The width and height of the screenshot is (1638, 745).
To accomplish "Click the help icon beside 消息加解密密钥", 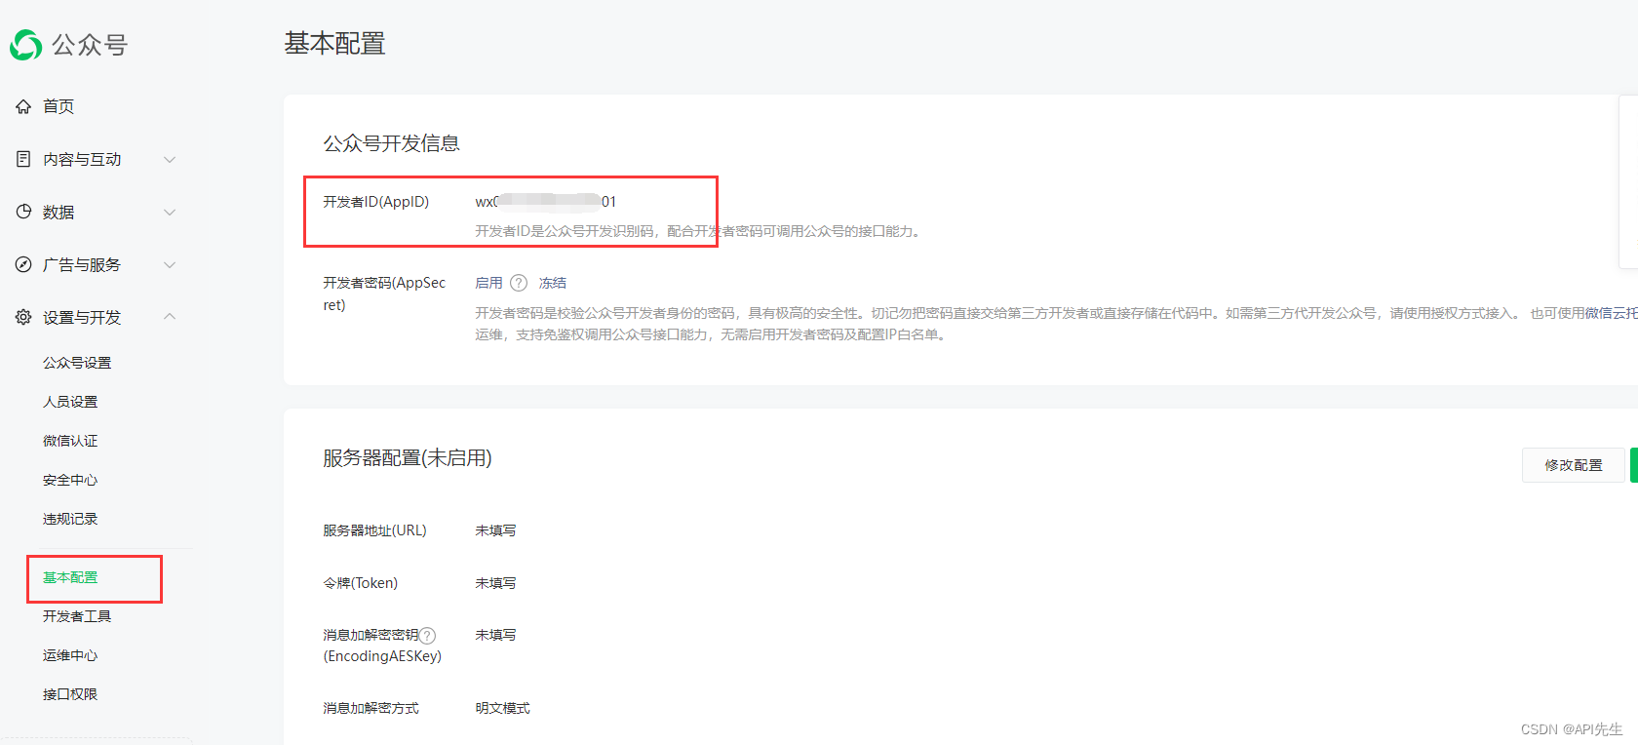I will pyautogui.click(x=427, y=636).
